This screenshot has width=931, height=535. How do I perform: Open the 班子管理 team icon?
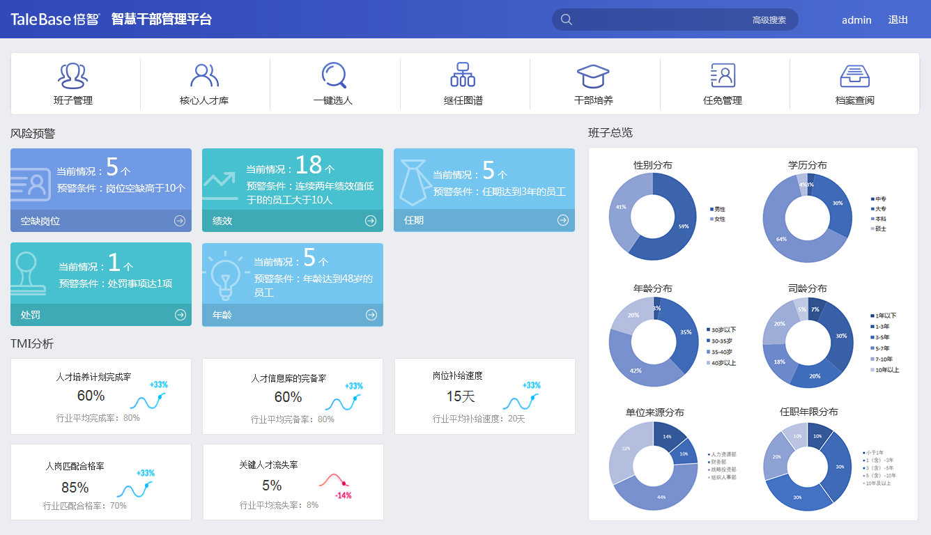(x=73, y=75)
